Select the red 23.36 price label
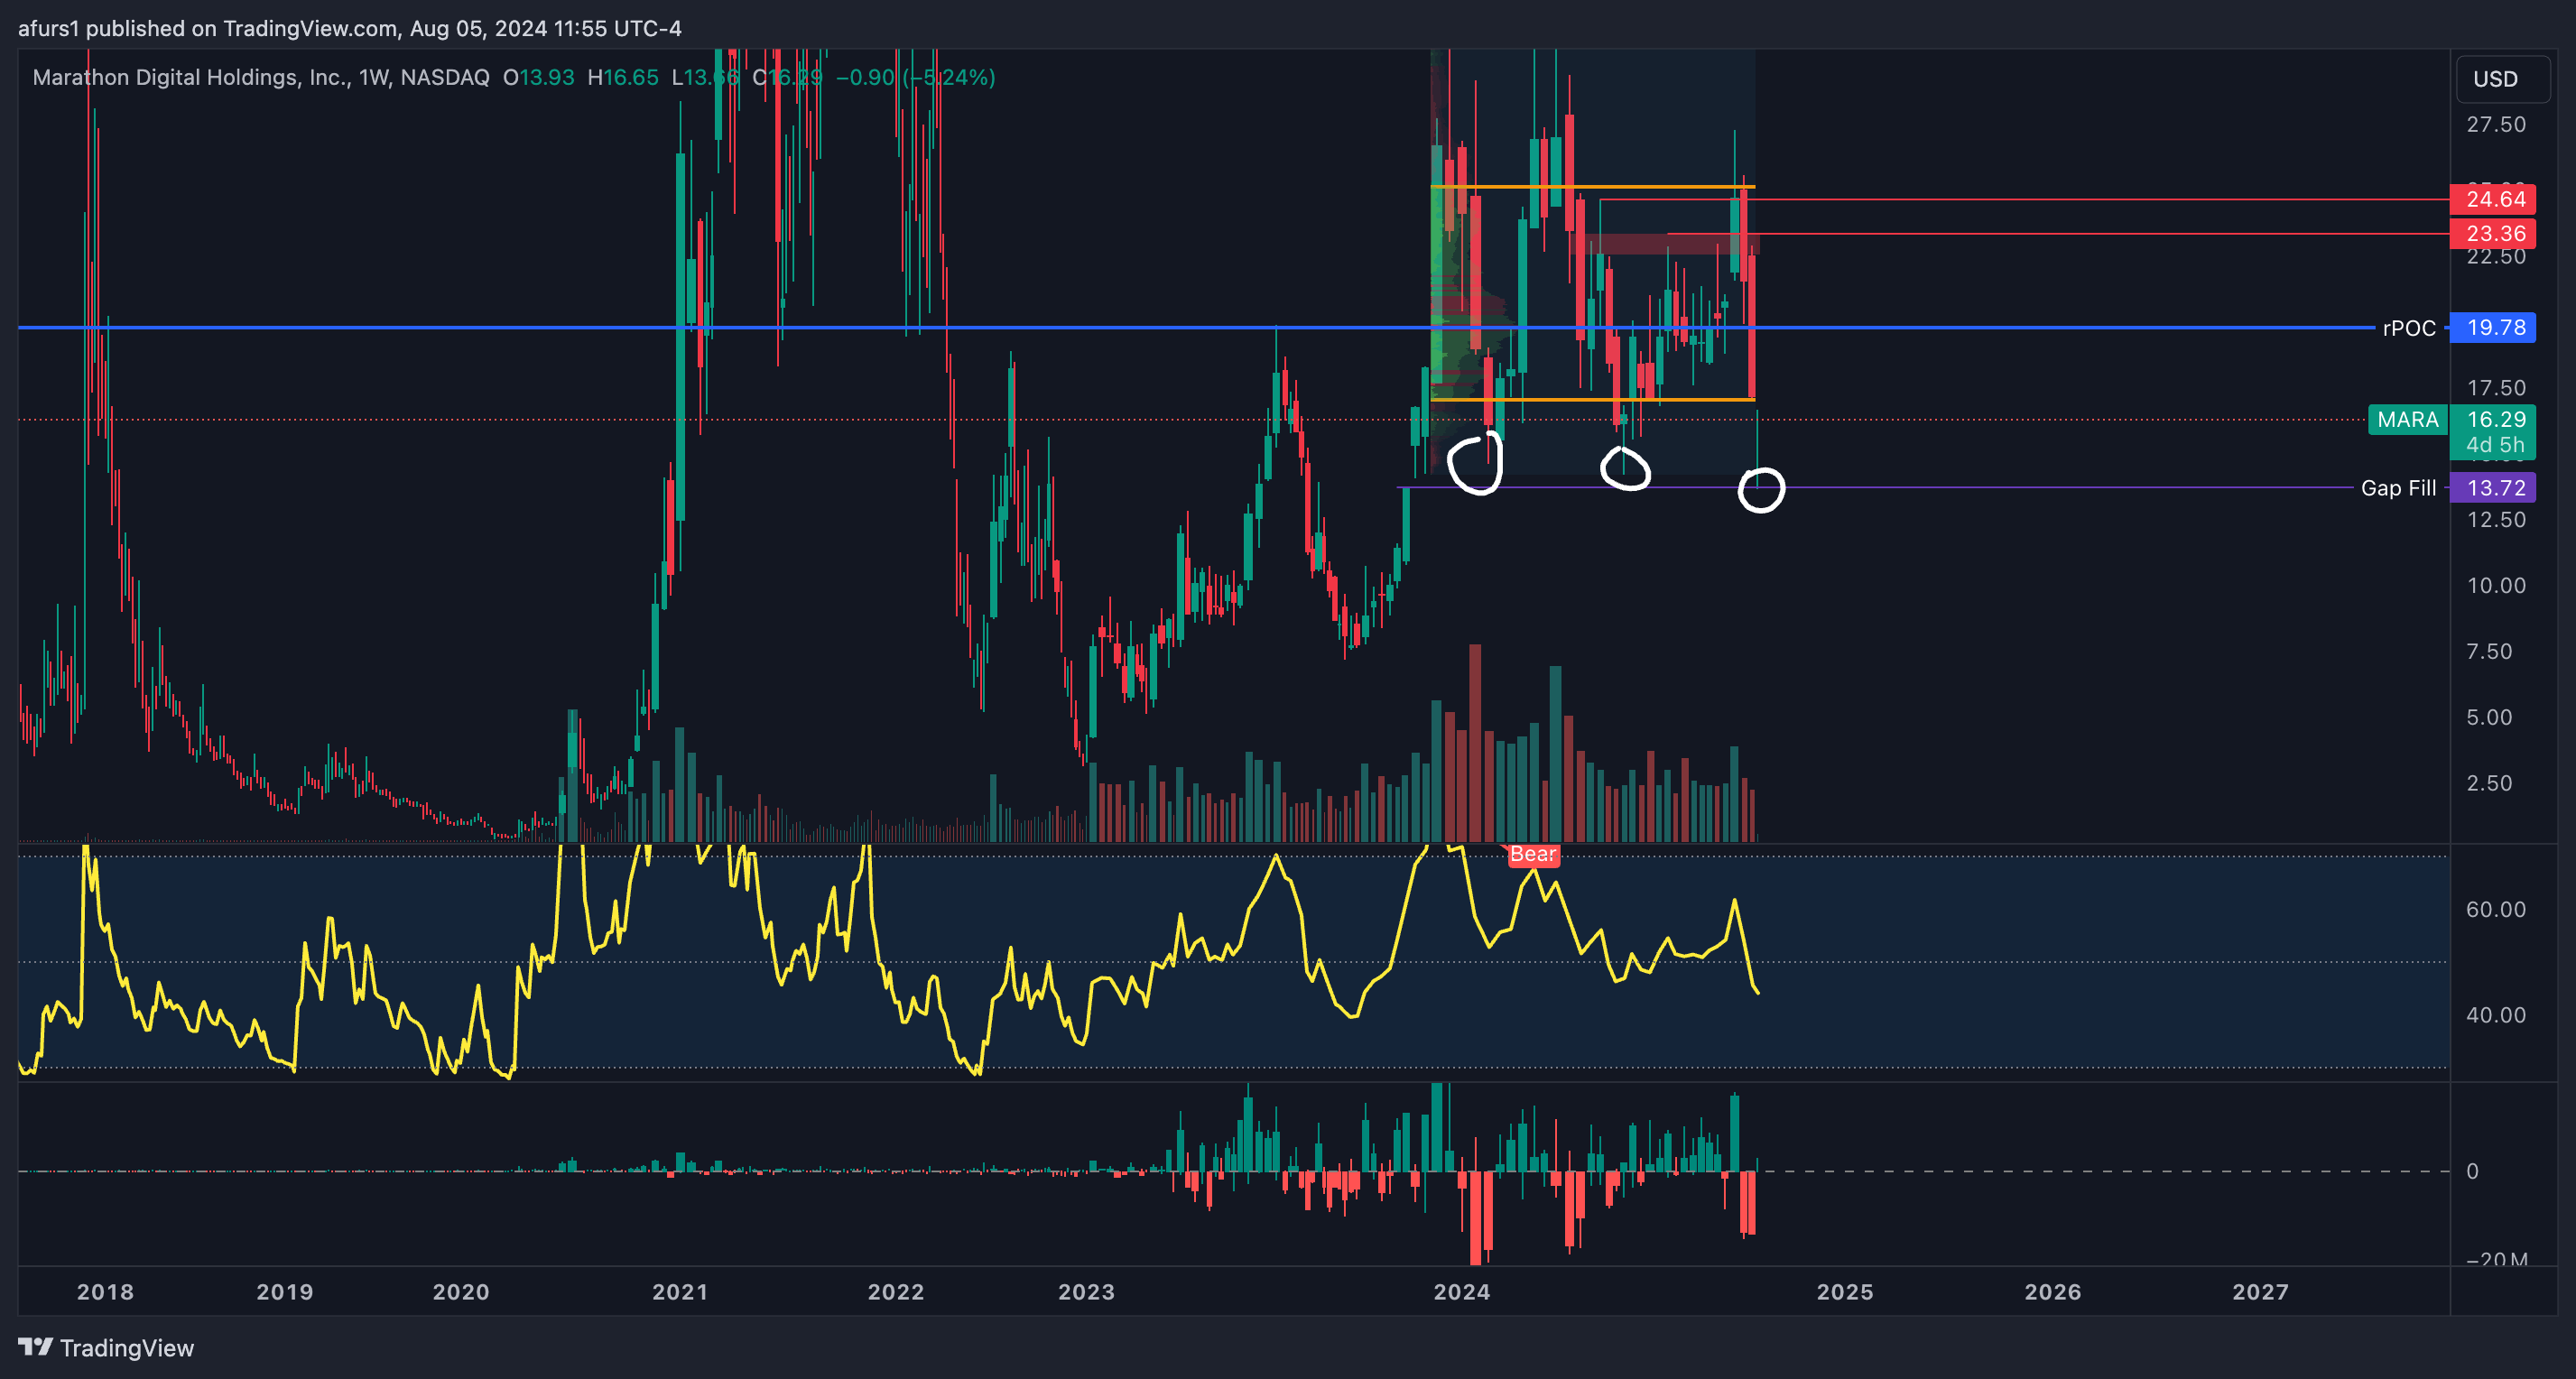This screenshot has height=1379, width=2576. (2492, 234)
